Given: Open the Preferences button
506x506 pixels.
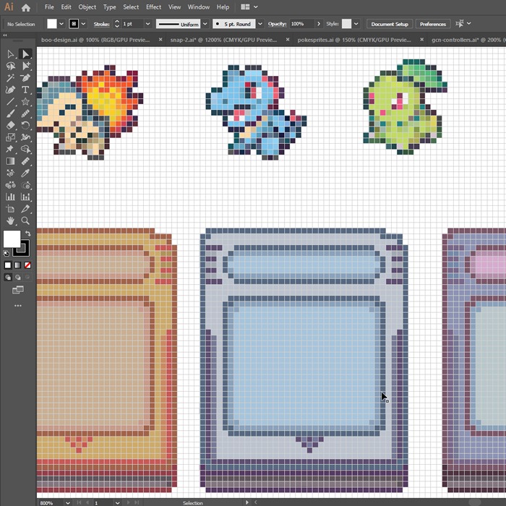Looking at the screenshot, I should click(x=432, y=24).
